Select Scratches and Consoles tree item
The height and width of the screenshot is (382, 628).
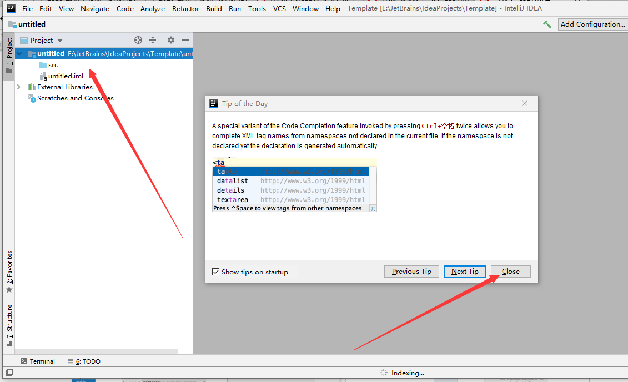point(76,98)
